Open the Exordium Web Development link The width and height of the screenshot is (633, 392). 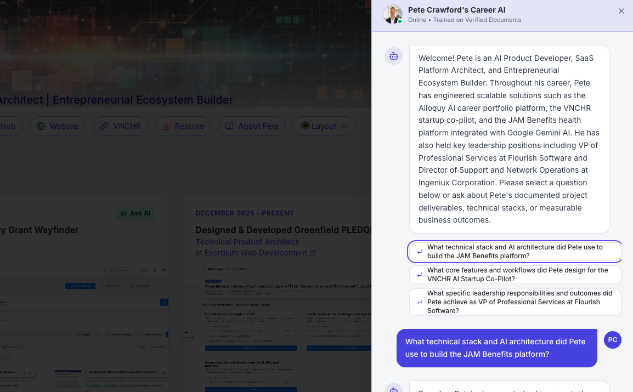[256, 253]
